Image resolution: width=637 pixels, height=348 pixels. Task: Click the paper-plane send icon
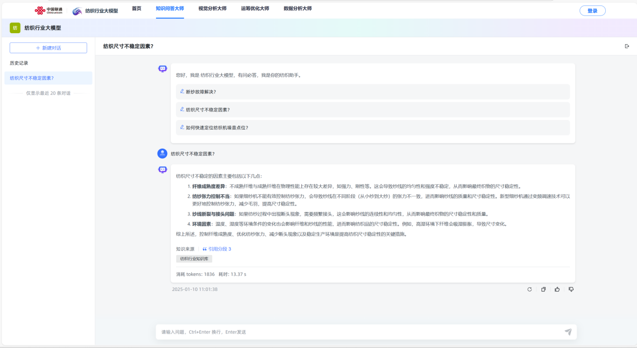(x=568, y=332)
